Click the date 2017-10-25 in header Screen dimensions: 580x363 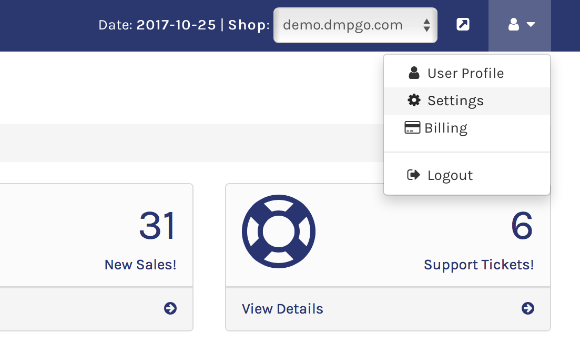click(176, 25)
